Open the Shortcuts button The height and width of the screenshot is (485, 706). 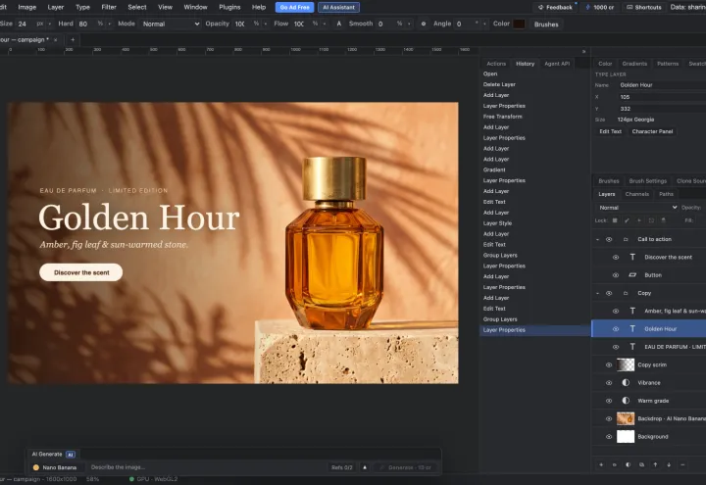coord(644,7)
